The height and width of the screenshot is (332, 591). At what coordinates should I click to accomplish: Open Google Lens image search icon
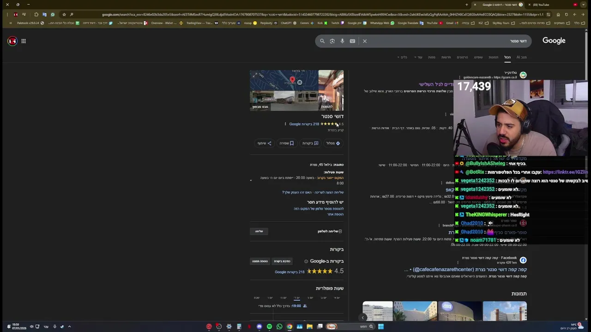(332, 41)
